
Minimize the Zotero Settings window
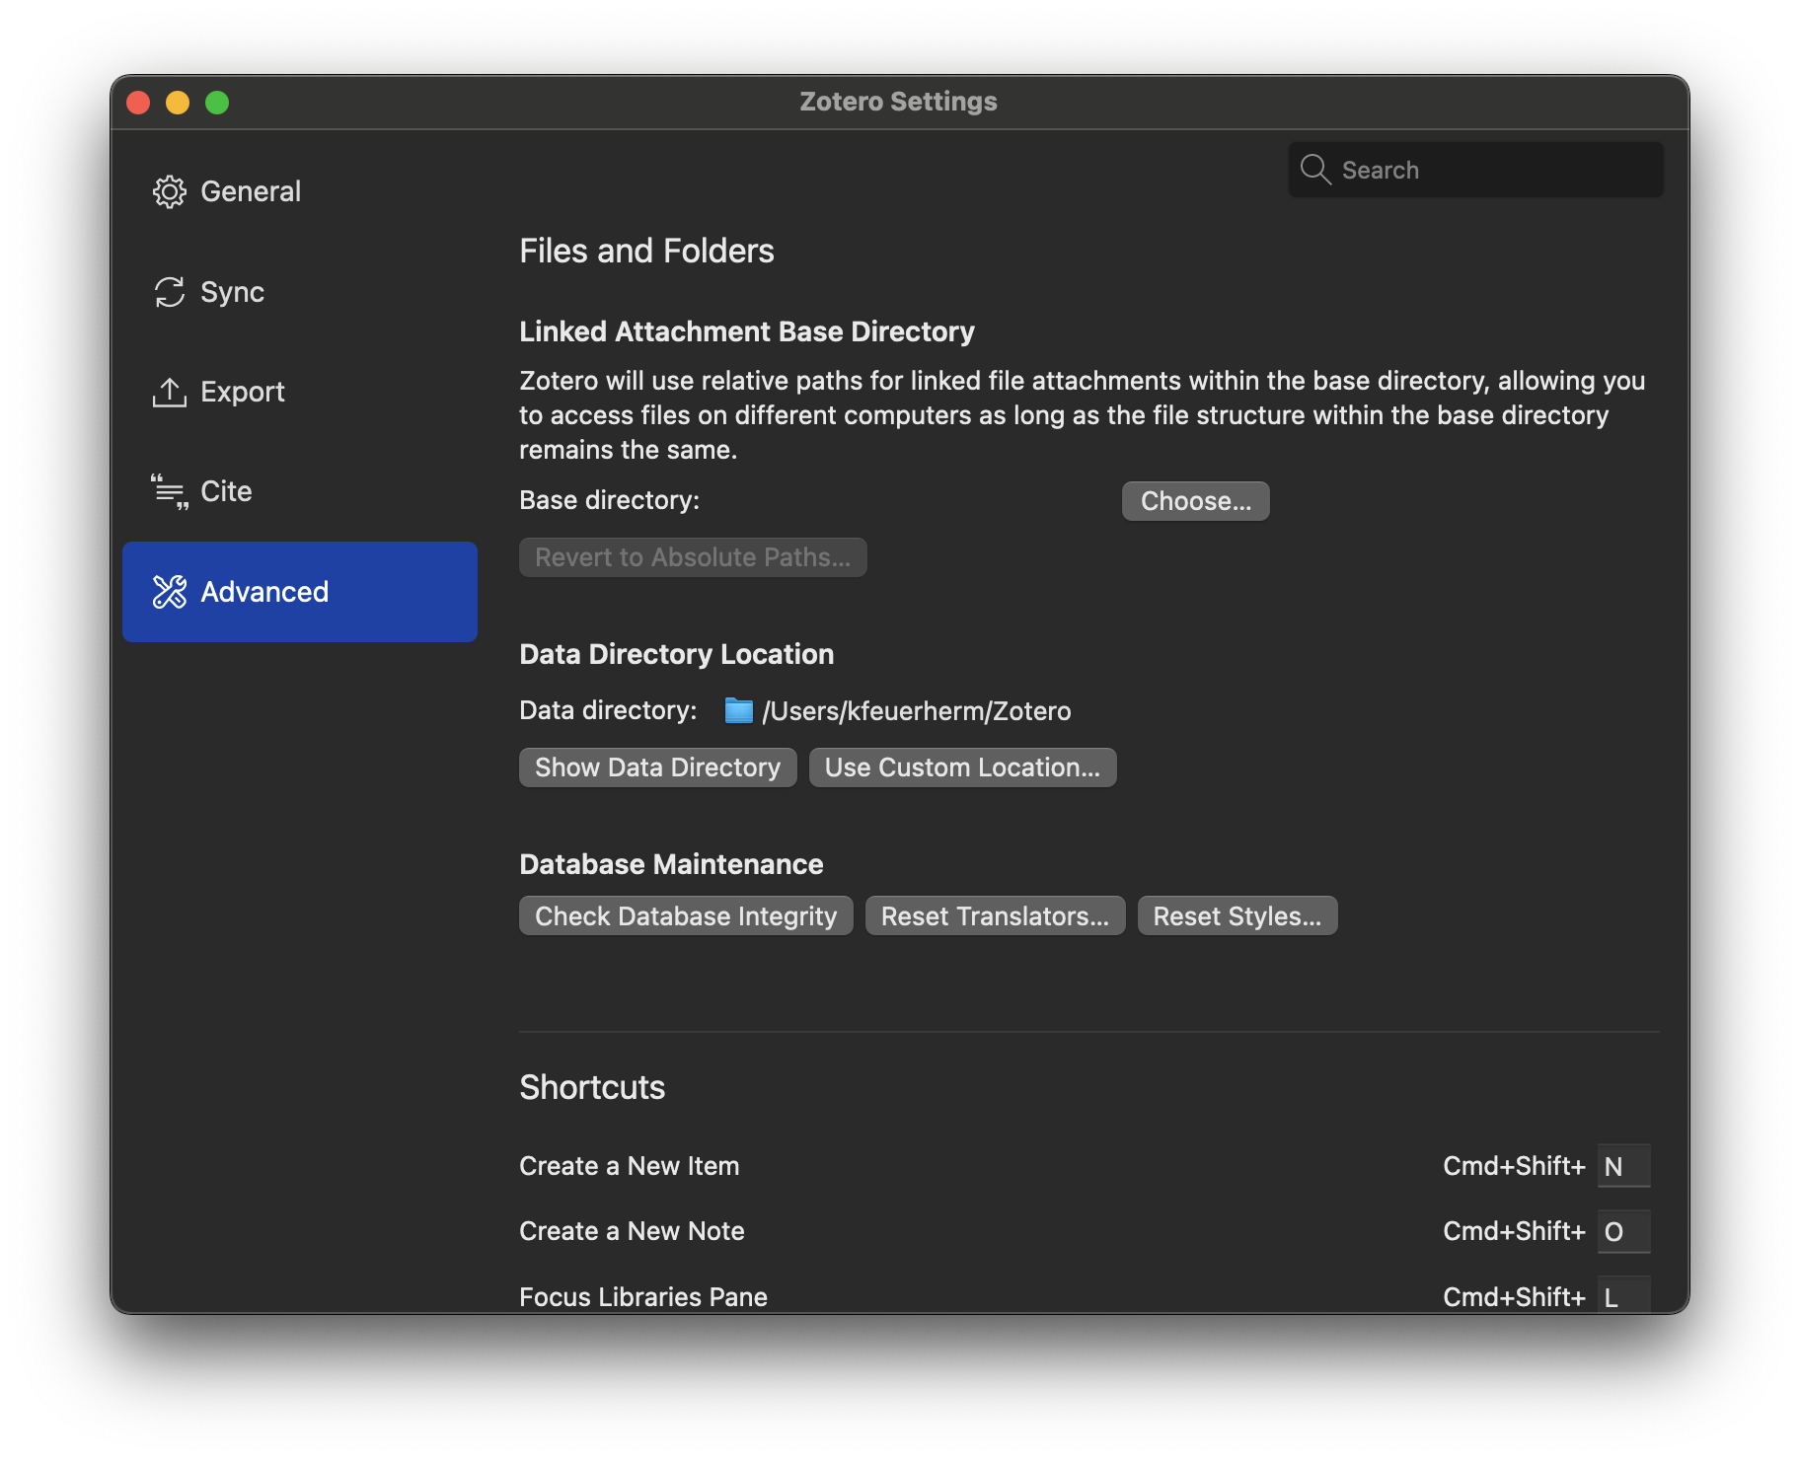pyautogui.click(x=178, y=103)
